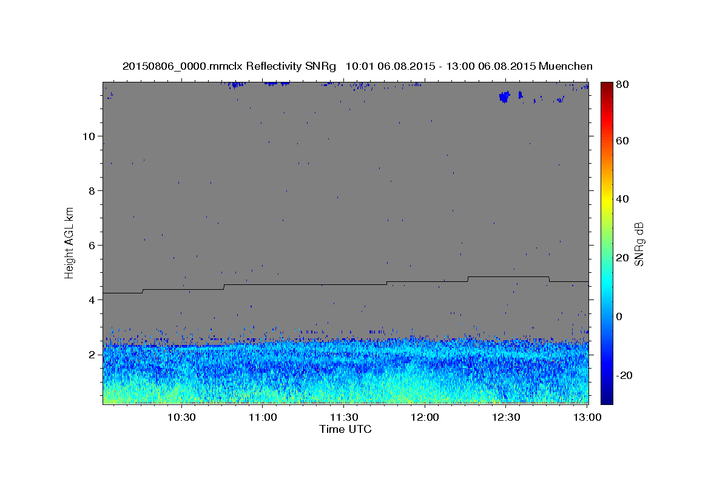Click the 'SNRg dB' colorbar label
728x485 pixels.
coord(639,244)
